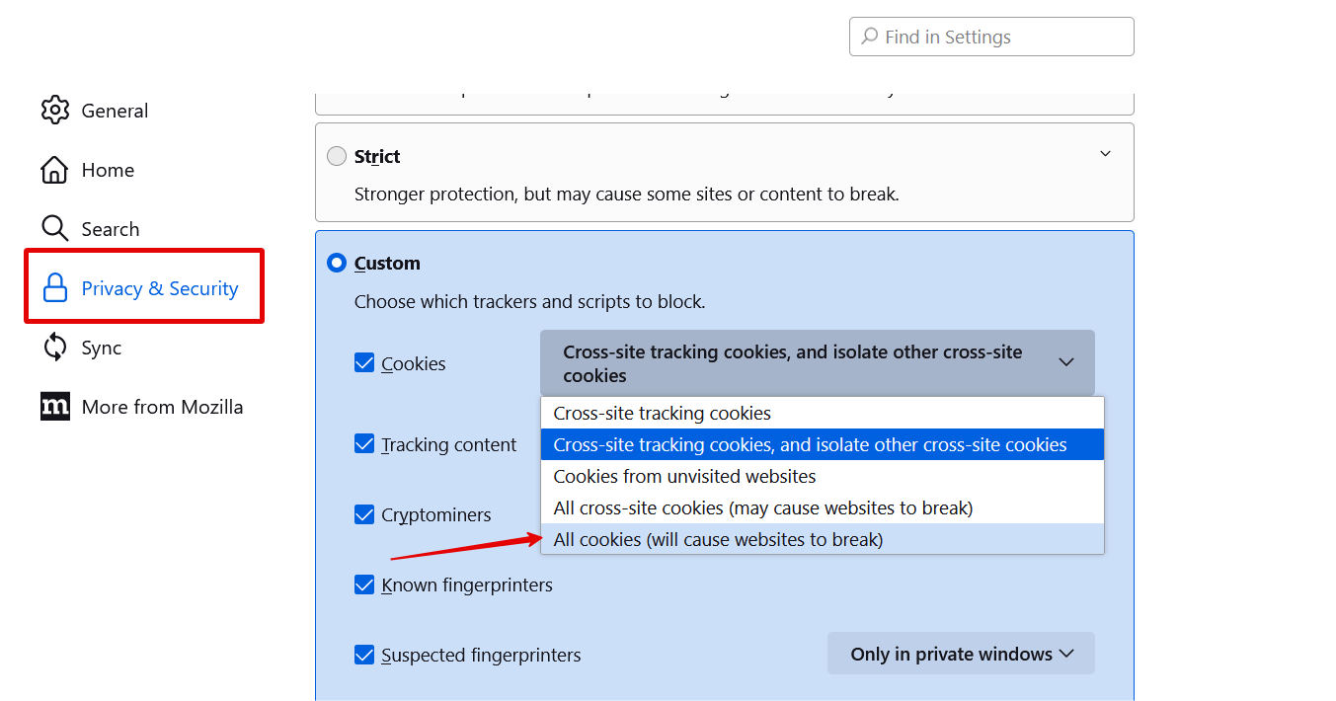Click the Search magnifier icon in sidebar

pyautogui.click(x=55, y=229)
